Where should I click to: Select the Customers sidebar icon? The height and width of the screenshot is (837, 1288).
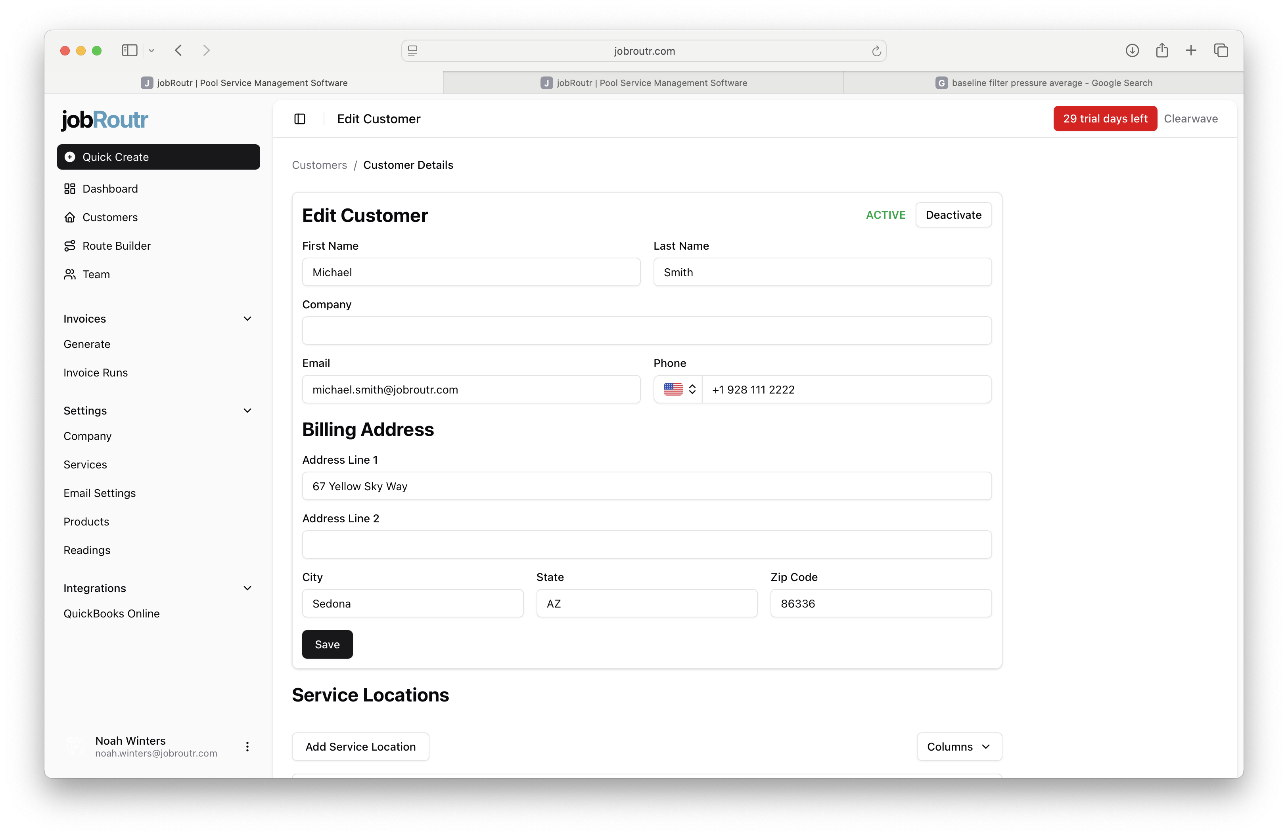click(x=70, y=217)
